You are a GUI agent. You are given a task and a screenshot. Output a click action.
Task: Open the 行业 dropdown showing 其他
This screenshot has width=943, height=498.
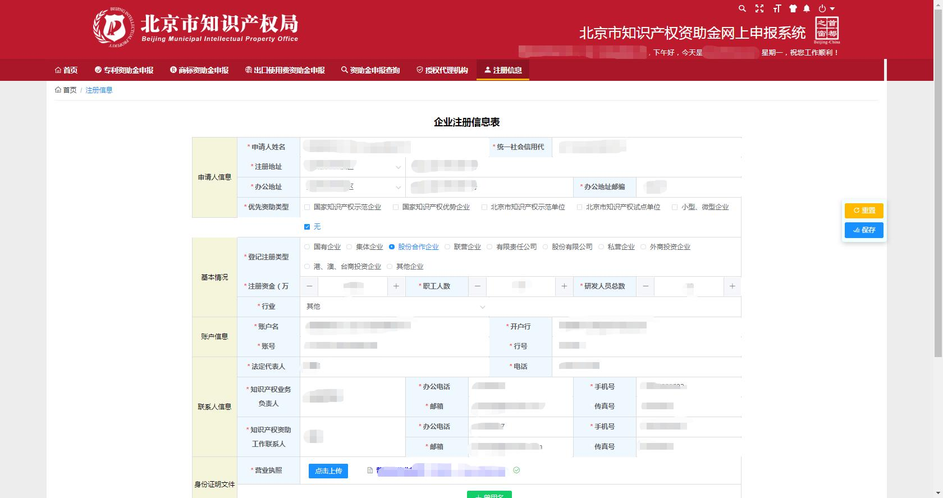(396, 307)
